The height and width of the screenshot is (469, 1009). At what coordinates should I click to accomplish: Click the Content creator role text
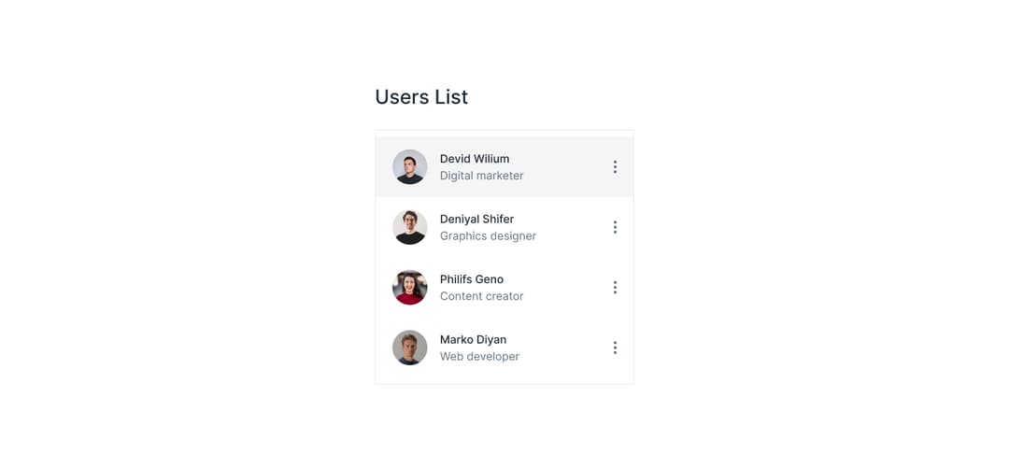click(x=481, y=296)
